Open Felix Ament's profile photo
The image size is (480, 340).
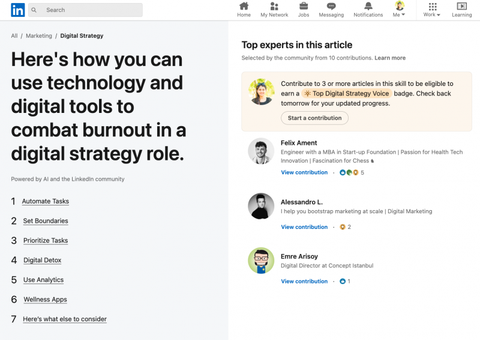[x=261, y=151]
